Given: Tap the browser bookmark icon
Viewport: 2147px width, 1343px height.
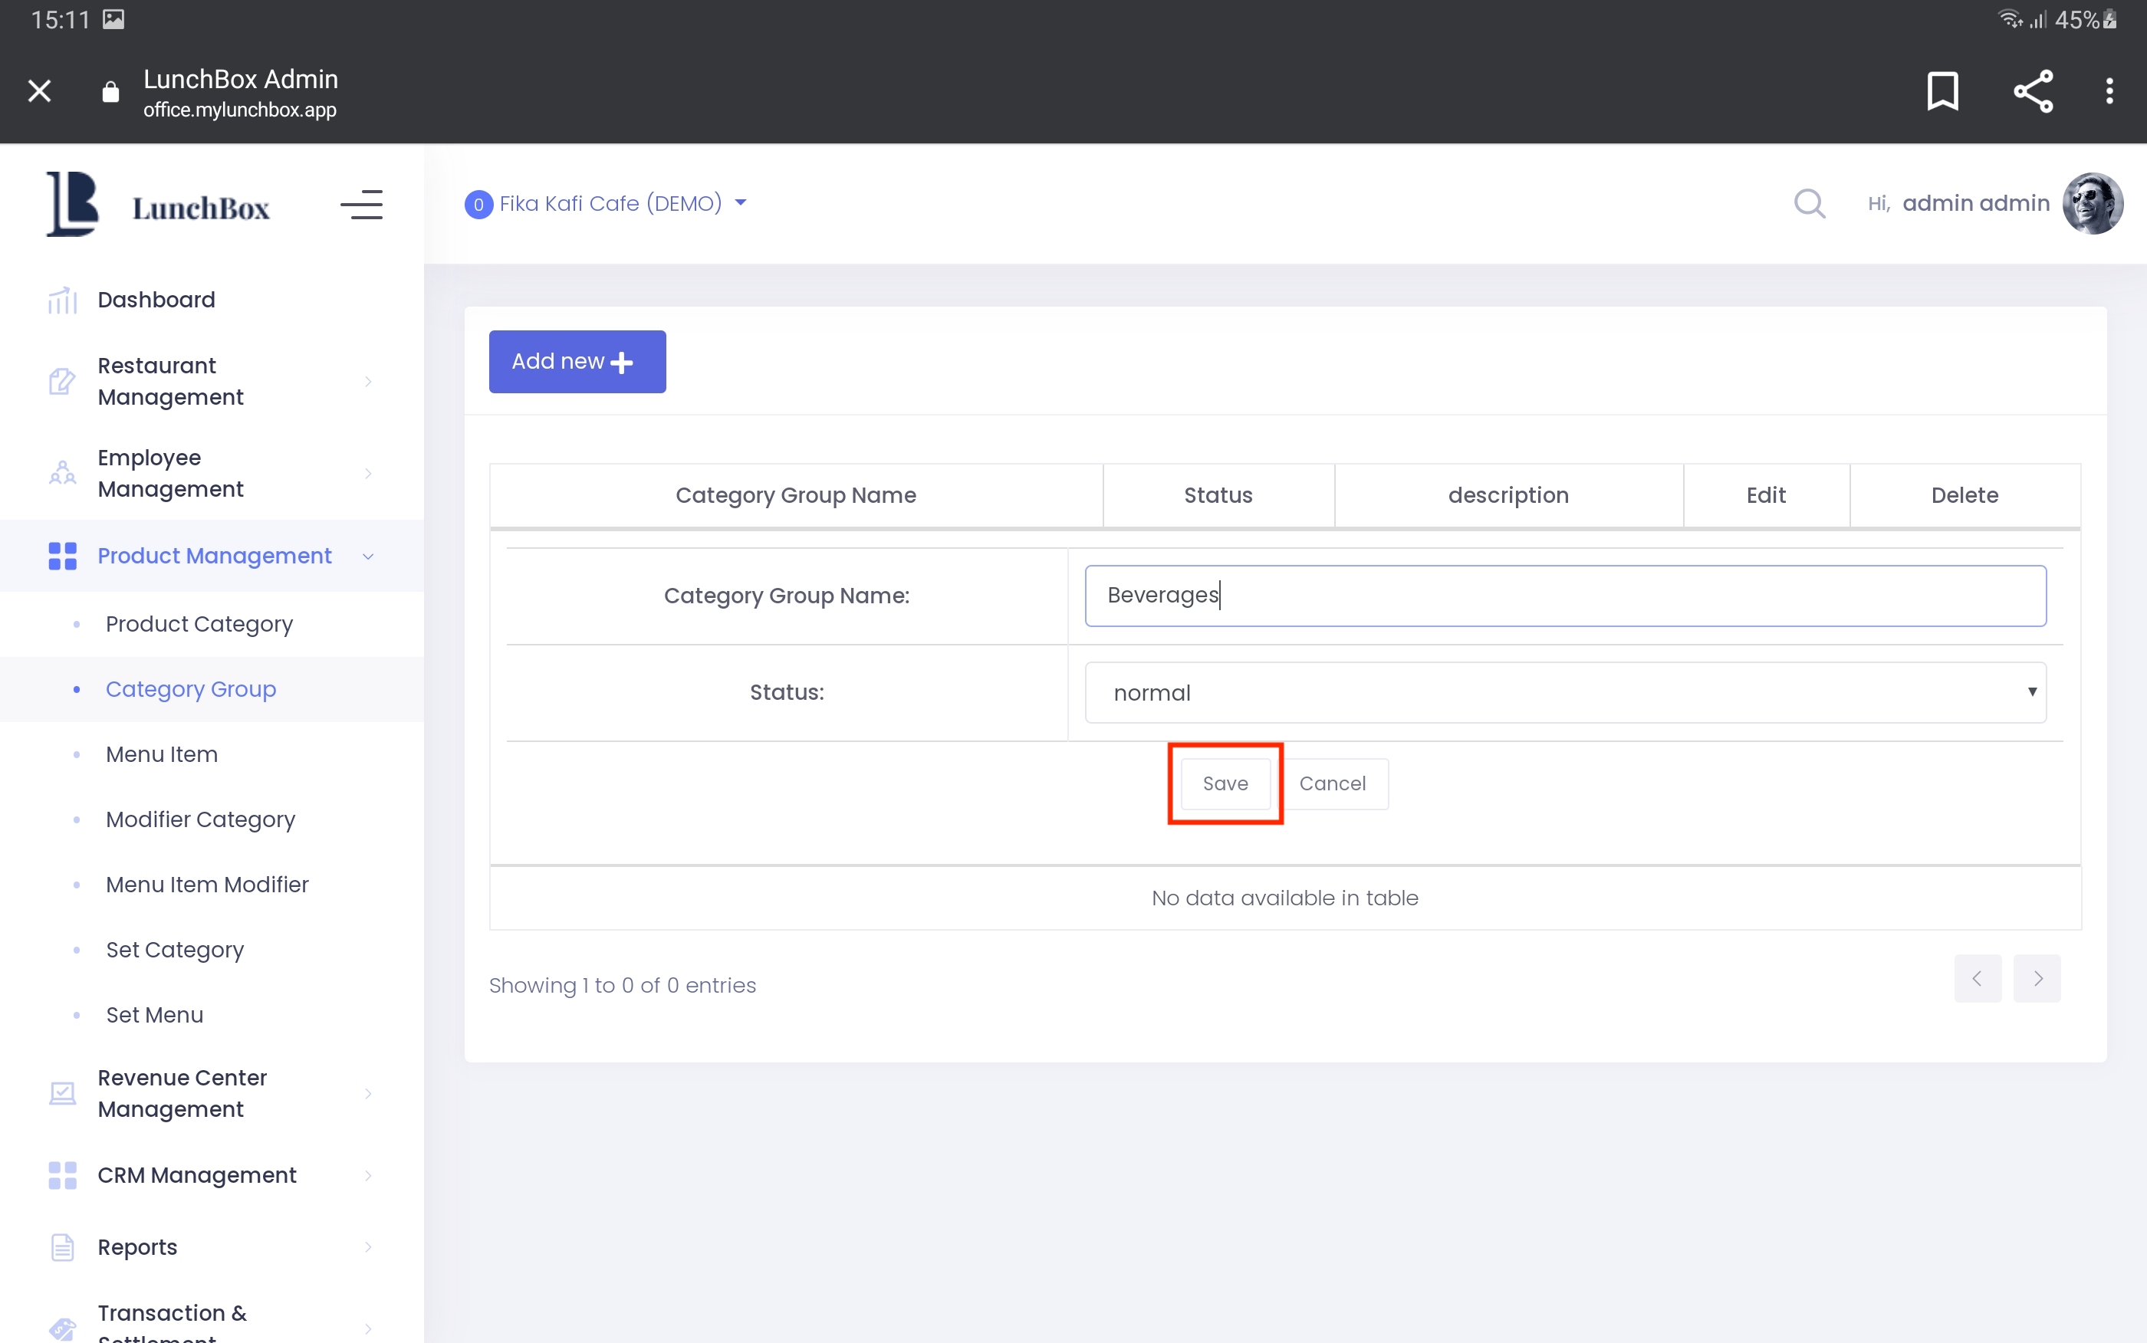Looking at the screenshot, I should pyautogui.click(x=1942, y=90).
